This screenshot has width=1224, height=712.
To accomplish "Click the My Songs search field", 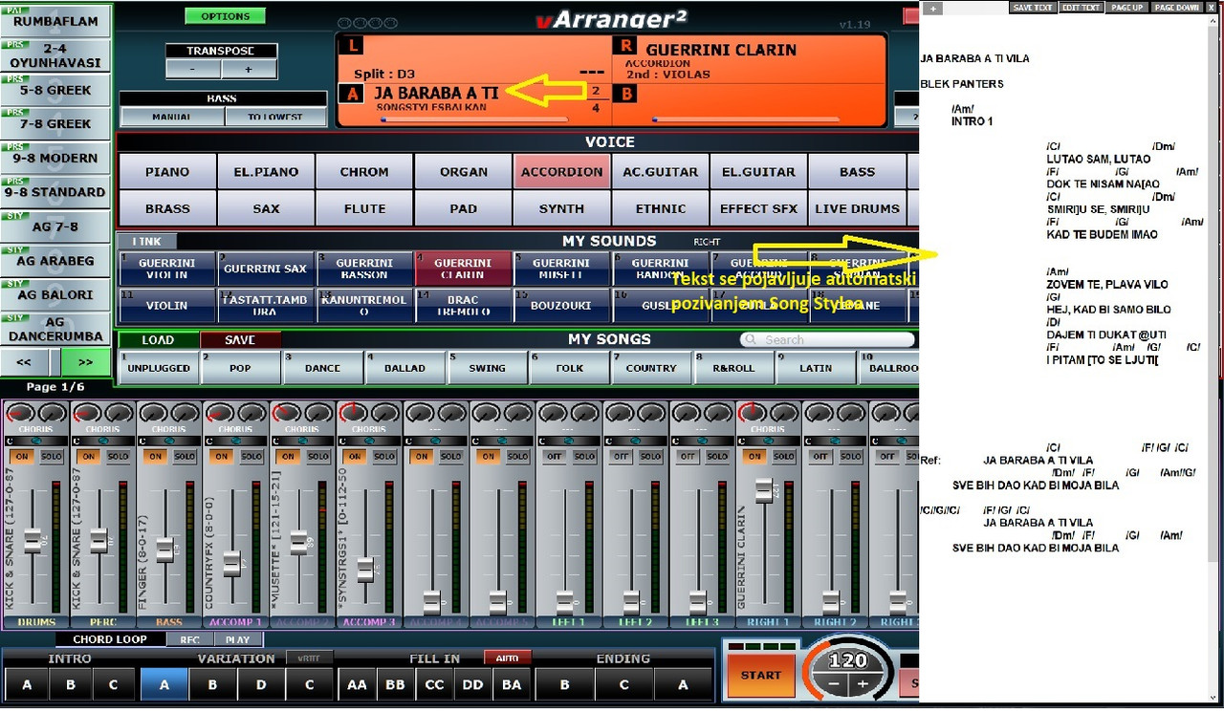I will click(827, 339).
